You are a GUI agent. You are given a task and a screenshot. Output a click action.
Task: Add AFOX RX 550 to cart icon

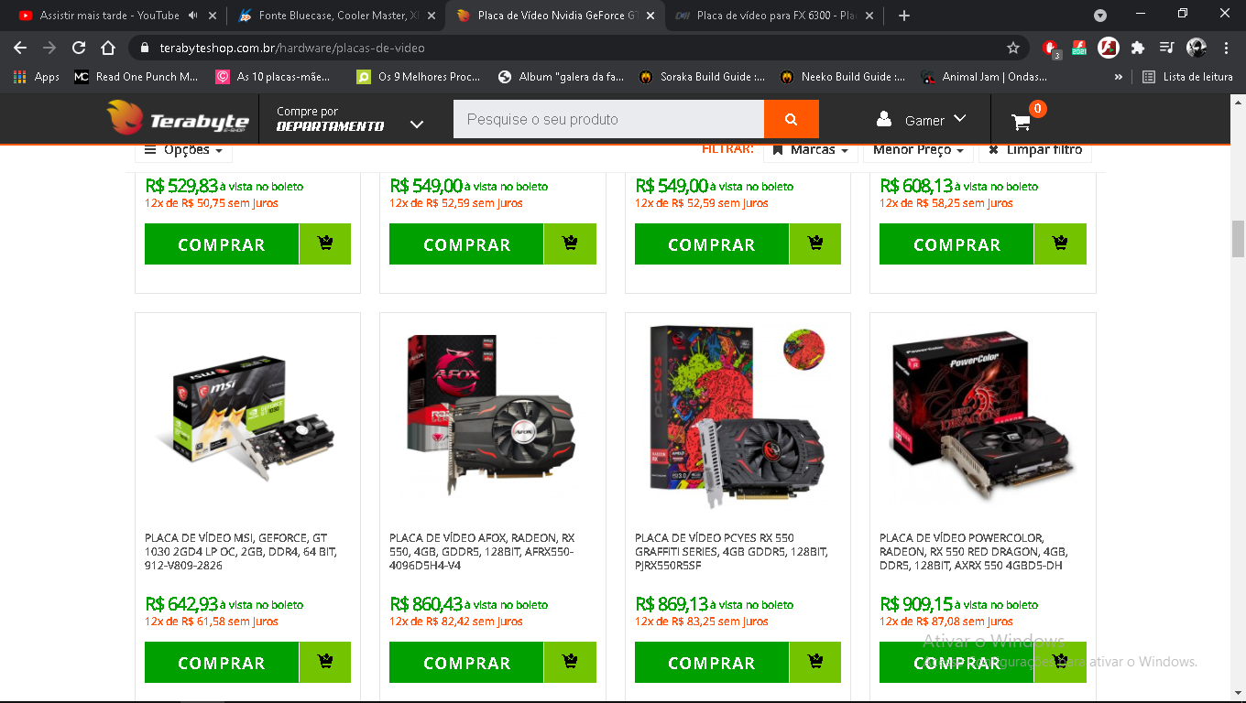pos(570,662)
